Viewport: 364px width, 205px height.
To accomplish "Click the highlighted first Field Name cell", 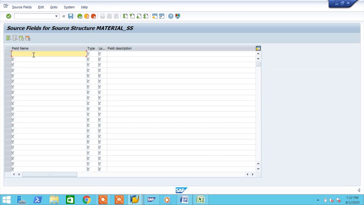I will (x=49, y=54).
